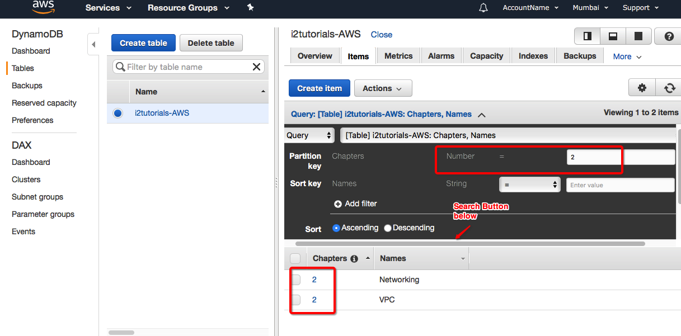Click Add filter in query panel
Viewport: 681px width, 336px height.
click(355, 204)
